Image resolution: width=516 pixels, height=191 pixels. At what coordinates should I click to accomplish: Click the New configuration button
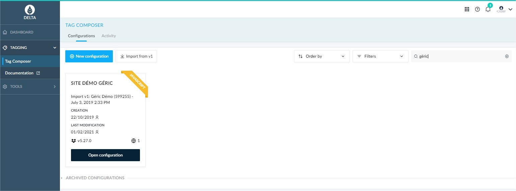89,56
